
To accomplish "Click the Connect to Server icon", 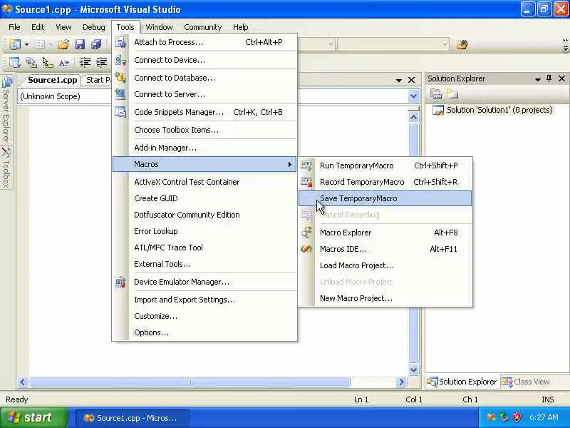I will point(120,94).
